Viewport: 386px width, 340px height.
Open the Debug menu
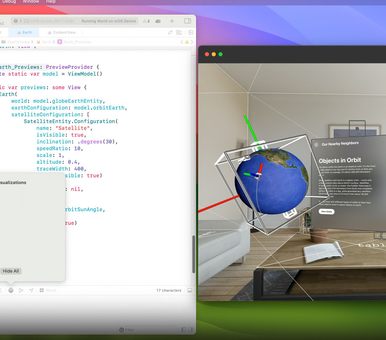click(9, 2)
